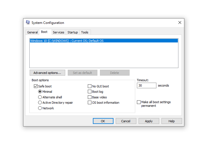Select the Windows 10 Current OS entry
Screen dimensions: 212x147
(x=104, y=41)
